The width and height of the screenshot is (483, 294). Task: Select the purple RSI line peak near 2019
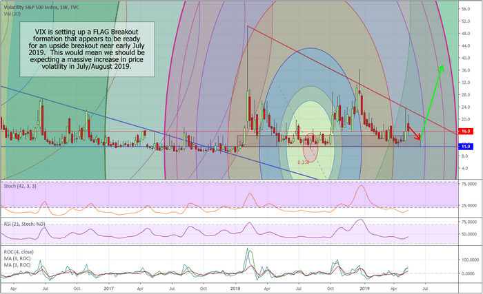click(360, 220)
